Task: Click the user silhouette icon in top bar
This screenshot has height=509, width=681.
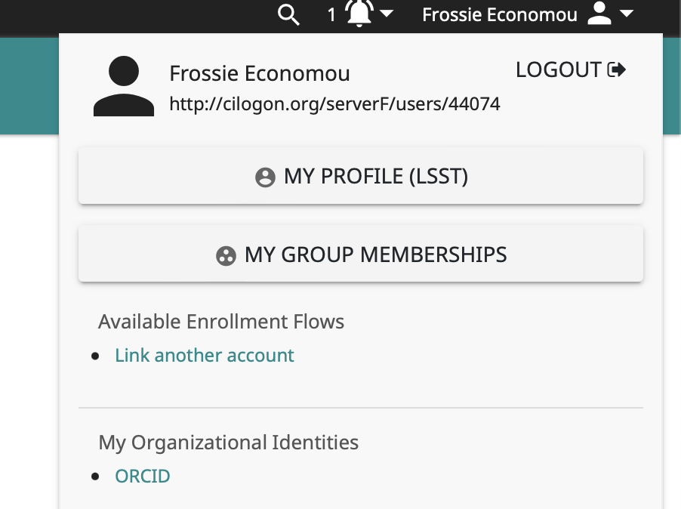Action: [599, 14]
